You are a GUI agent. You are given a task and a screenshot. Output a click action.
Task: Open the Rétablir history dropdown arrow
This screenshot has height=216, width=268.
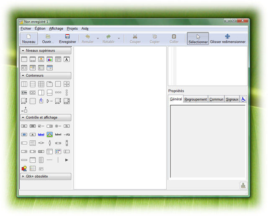tap(119, 39)
